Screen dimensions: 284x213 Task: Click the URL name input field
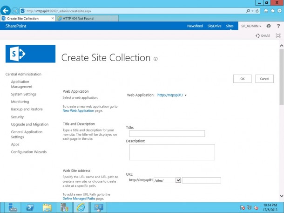click(202, 180)
